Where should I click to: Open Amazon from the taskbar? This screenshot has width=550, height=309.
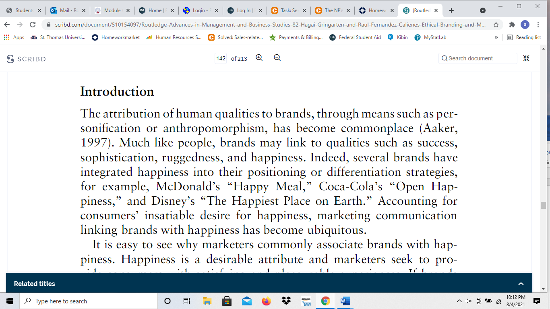click(306, 301)
